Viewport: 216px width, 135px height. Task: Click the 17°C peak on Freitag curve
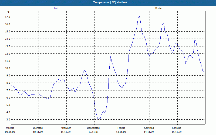tap(139, 16)
